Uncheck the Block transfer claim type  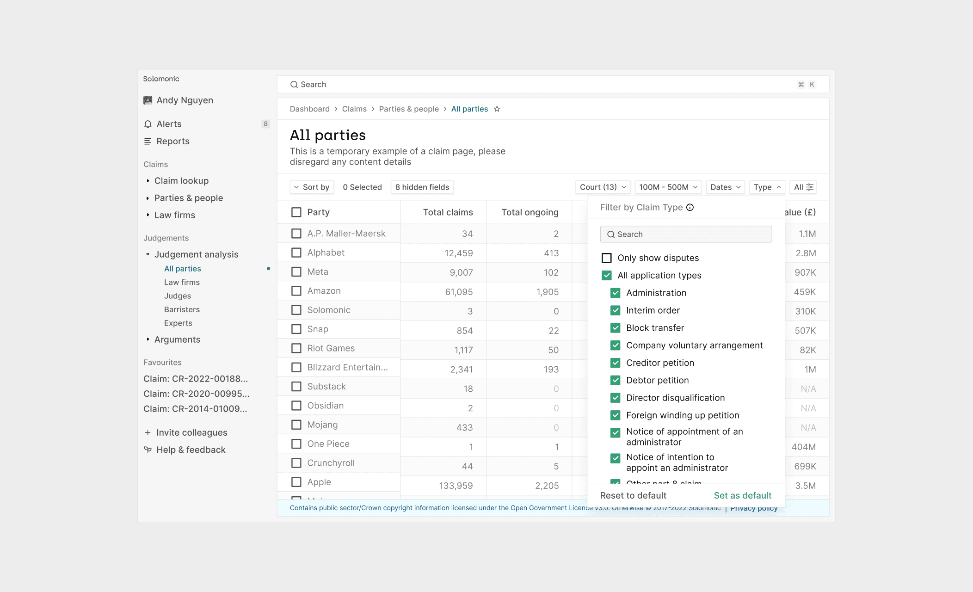(x=615, y=328)
